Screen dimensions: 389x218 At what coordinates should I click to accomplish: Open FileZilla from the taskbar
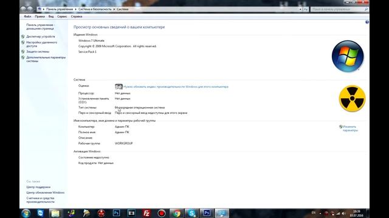(x=146, y=213)
